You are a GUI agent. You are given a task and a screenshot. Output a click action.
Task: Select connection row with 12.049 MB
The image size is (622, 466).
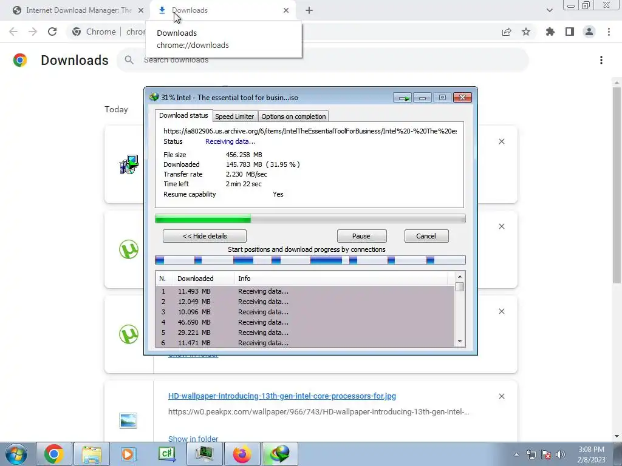point(305,302)
